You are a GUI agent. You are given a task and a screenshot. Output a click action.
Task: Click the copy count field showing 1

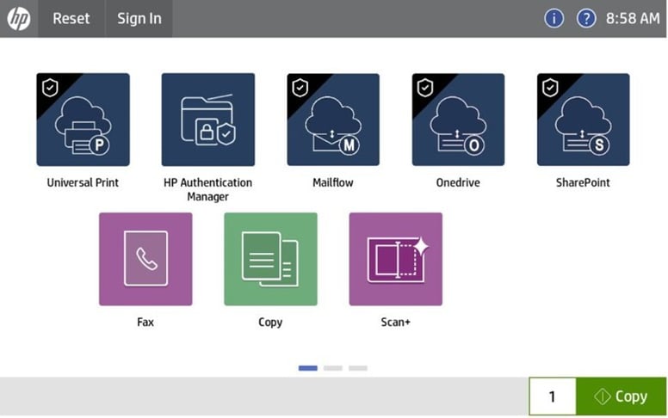click(552, 396)
